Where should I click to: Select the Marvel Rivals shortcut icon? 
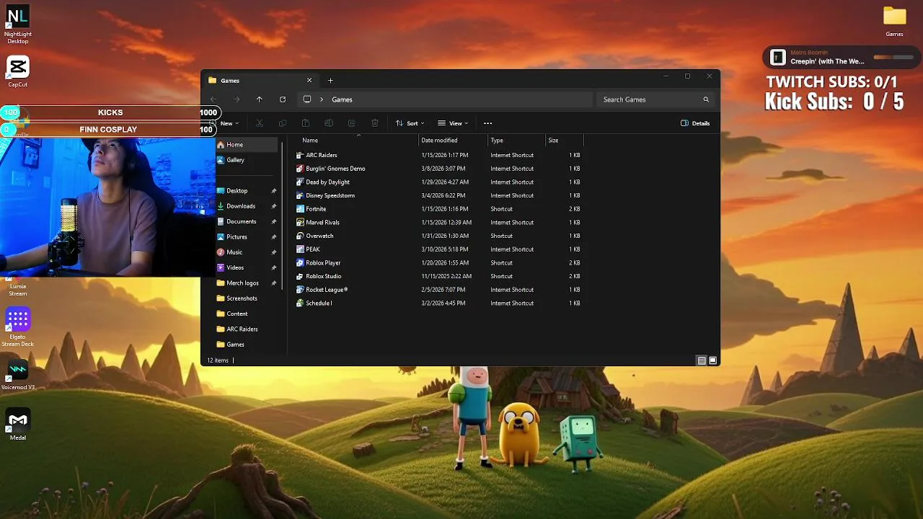300,222
